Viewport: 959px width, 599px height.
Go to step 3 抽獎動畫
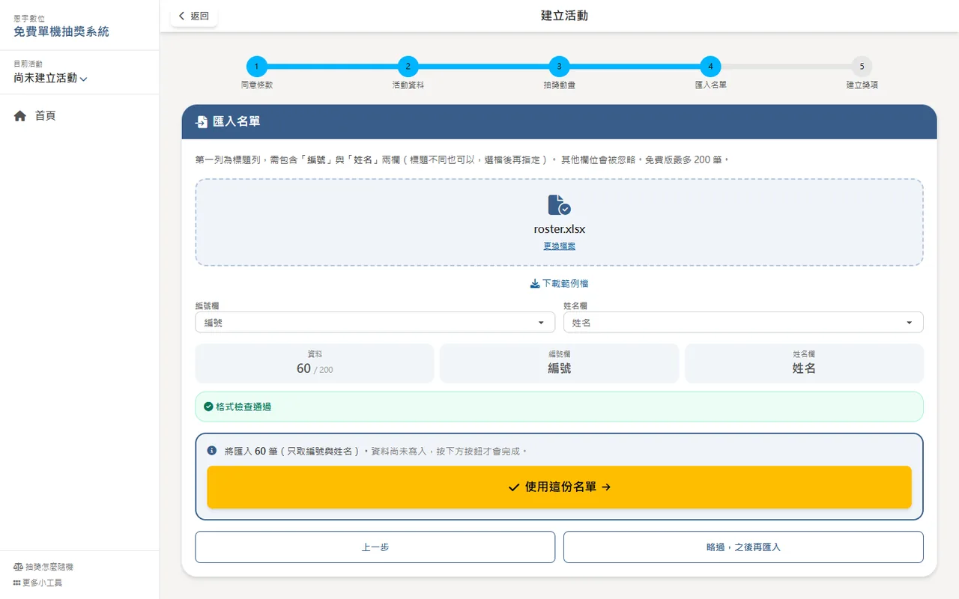click(x=559, y=67)
